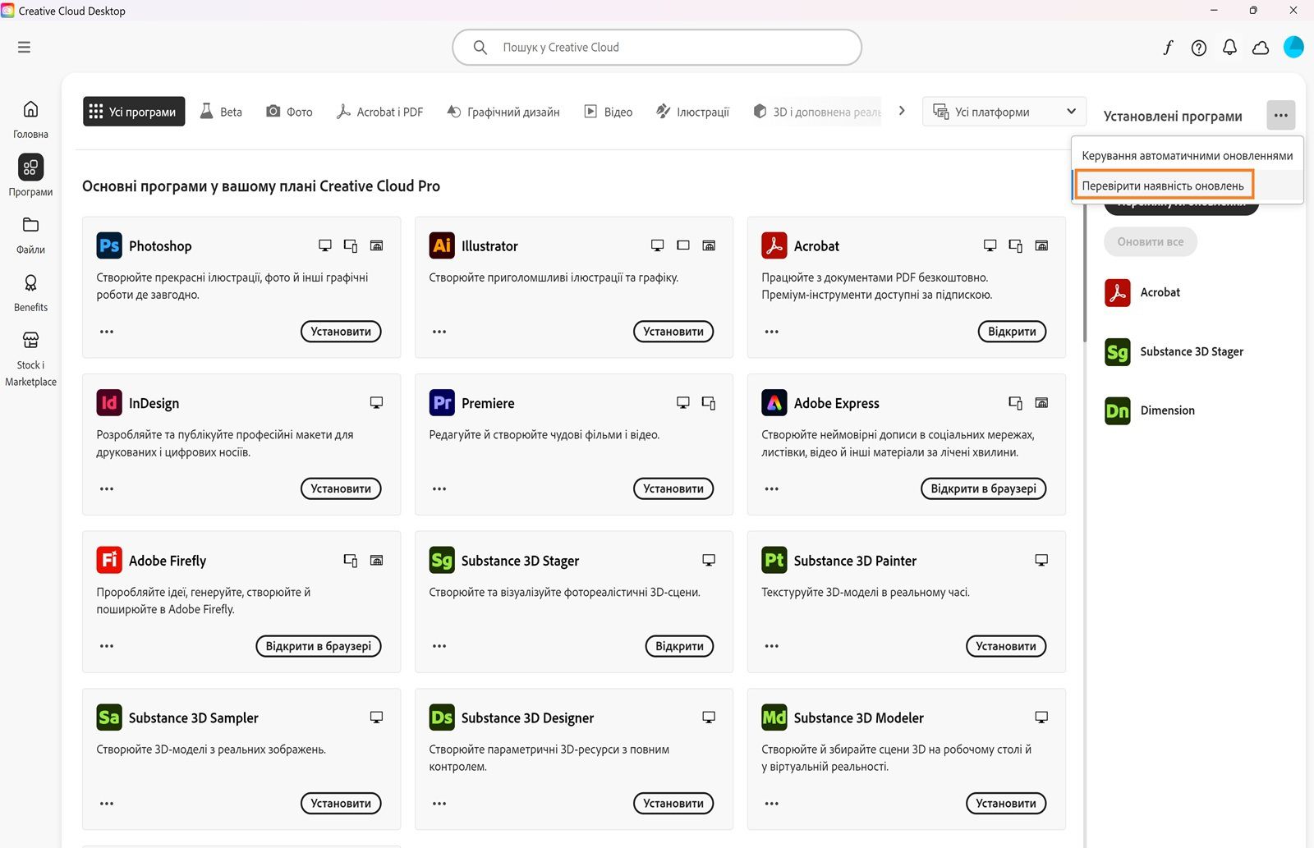Open Файли section in the sidebar
Screen dimensions: 1314x848
pyautogui.click(x=30, y=235)
